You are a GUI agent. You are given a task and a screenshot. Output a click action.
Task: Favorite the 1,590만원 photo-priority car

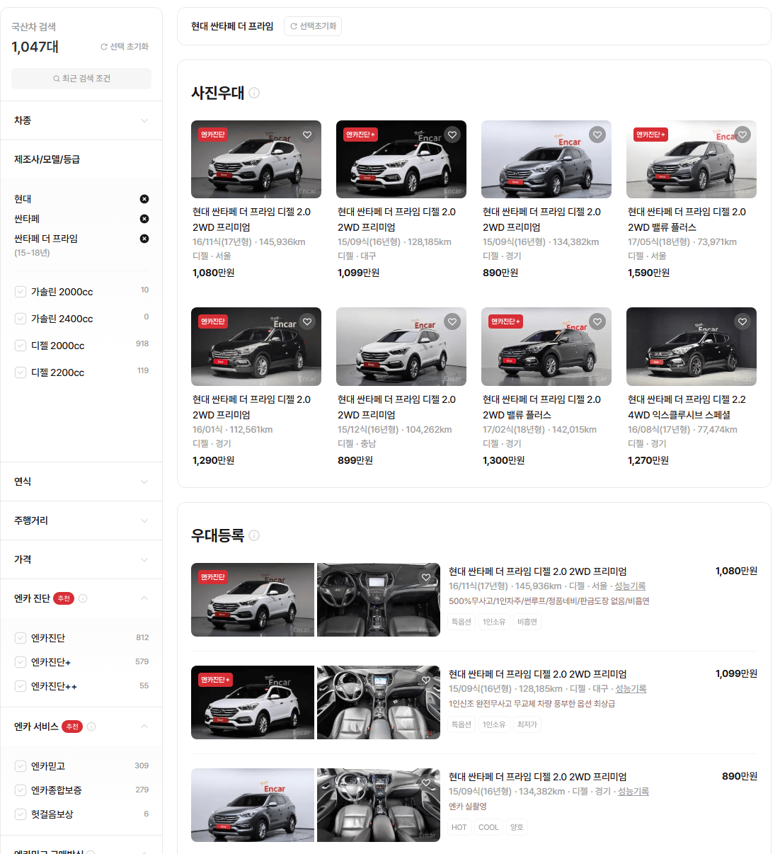pos(742,135)
